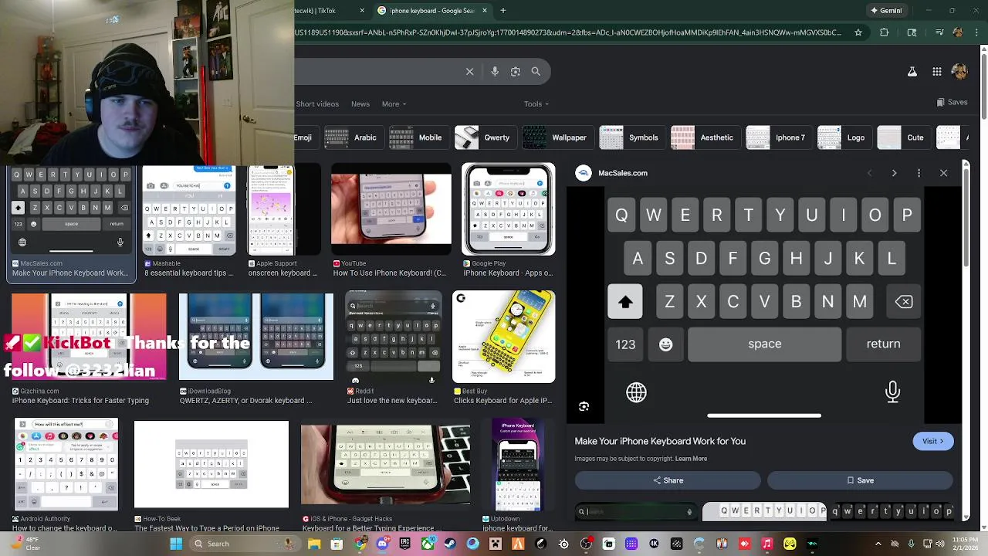The image size is (988, 556).
Task: Share the previewed image
Action: pyautogui.click(x=668, y=480)
